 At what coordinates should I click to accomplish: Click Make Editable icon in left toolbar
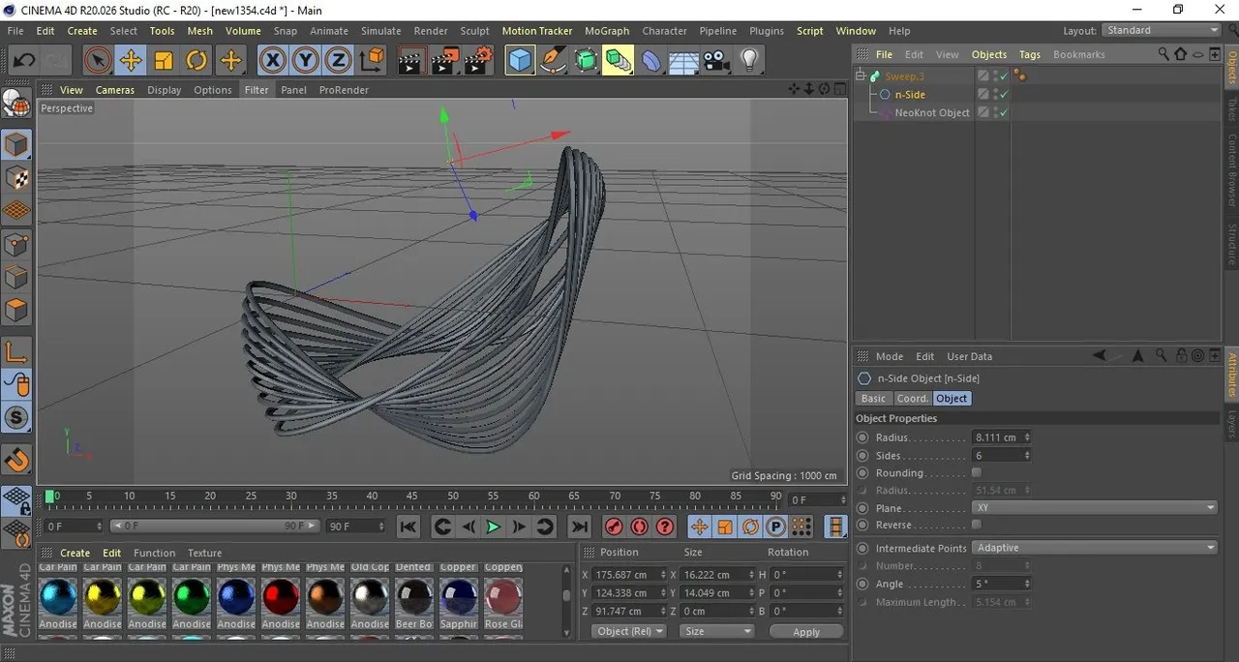pyautogui.click(x=16, y=105)
